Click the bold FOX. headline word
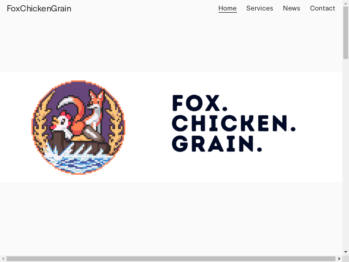This screenshot has width=349, height=262. 200,103
